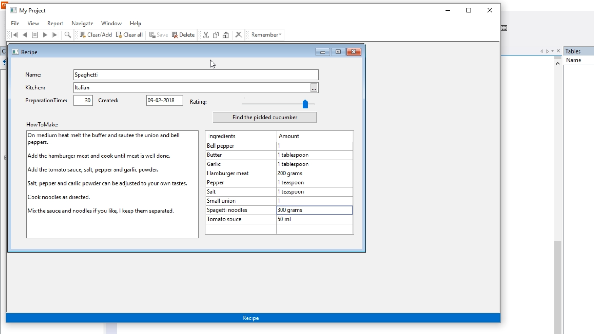Image resolution: width=594 pixels, height=334 pixels.
Task: Click the Clear/Add toolbar button
Action: tap(96, 35)
